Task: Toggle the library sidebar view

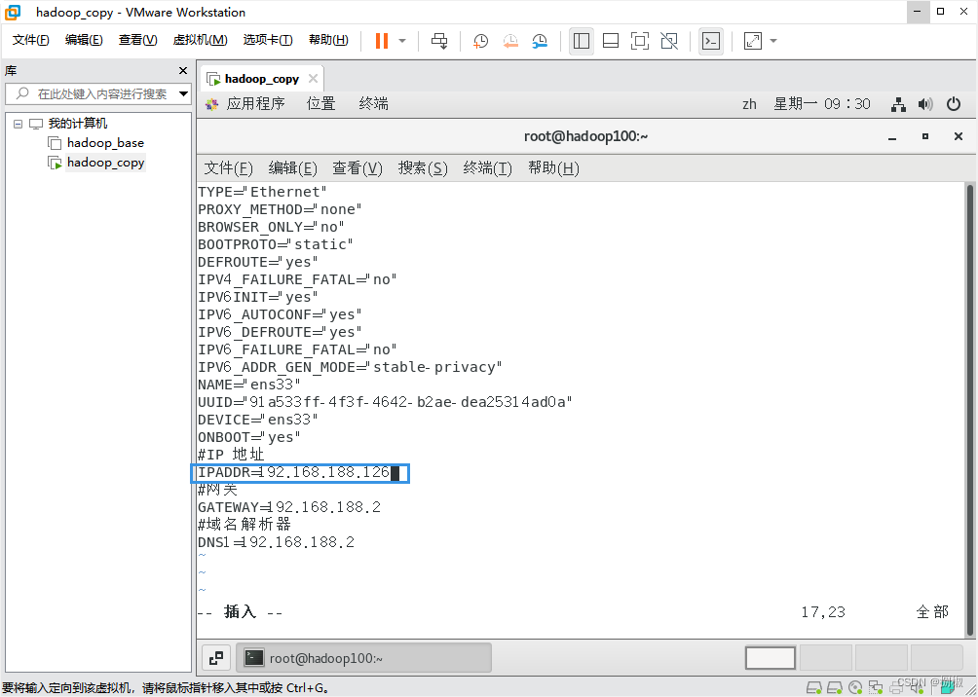Action: (582, 41)
